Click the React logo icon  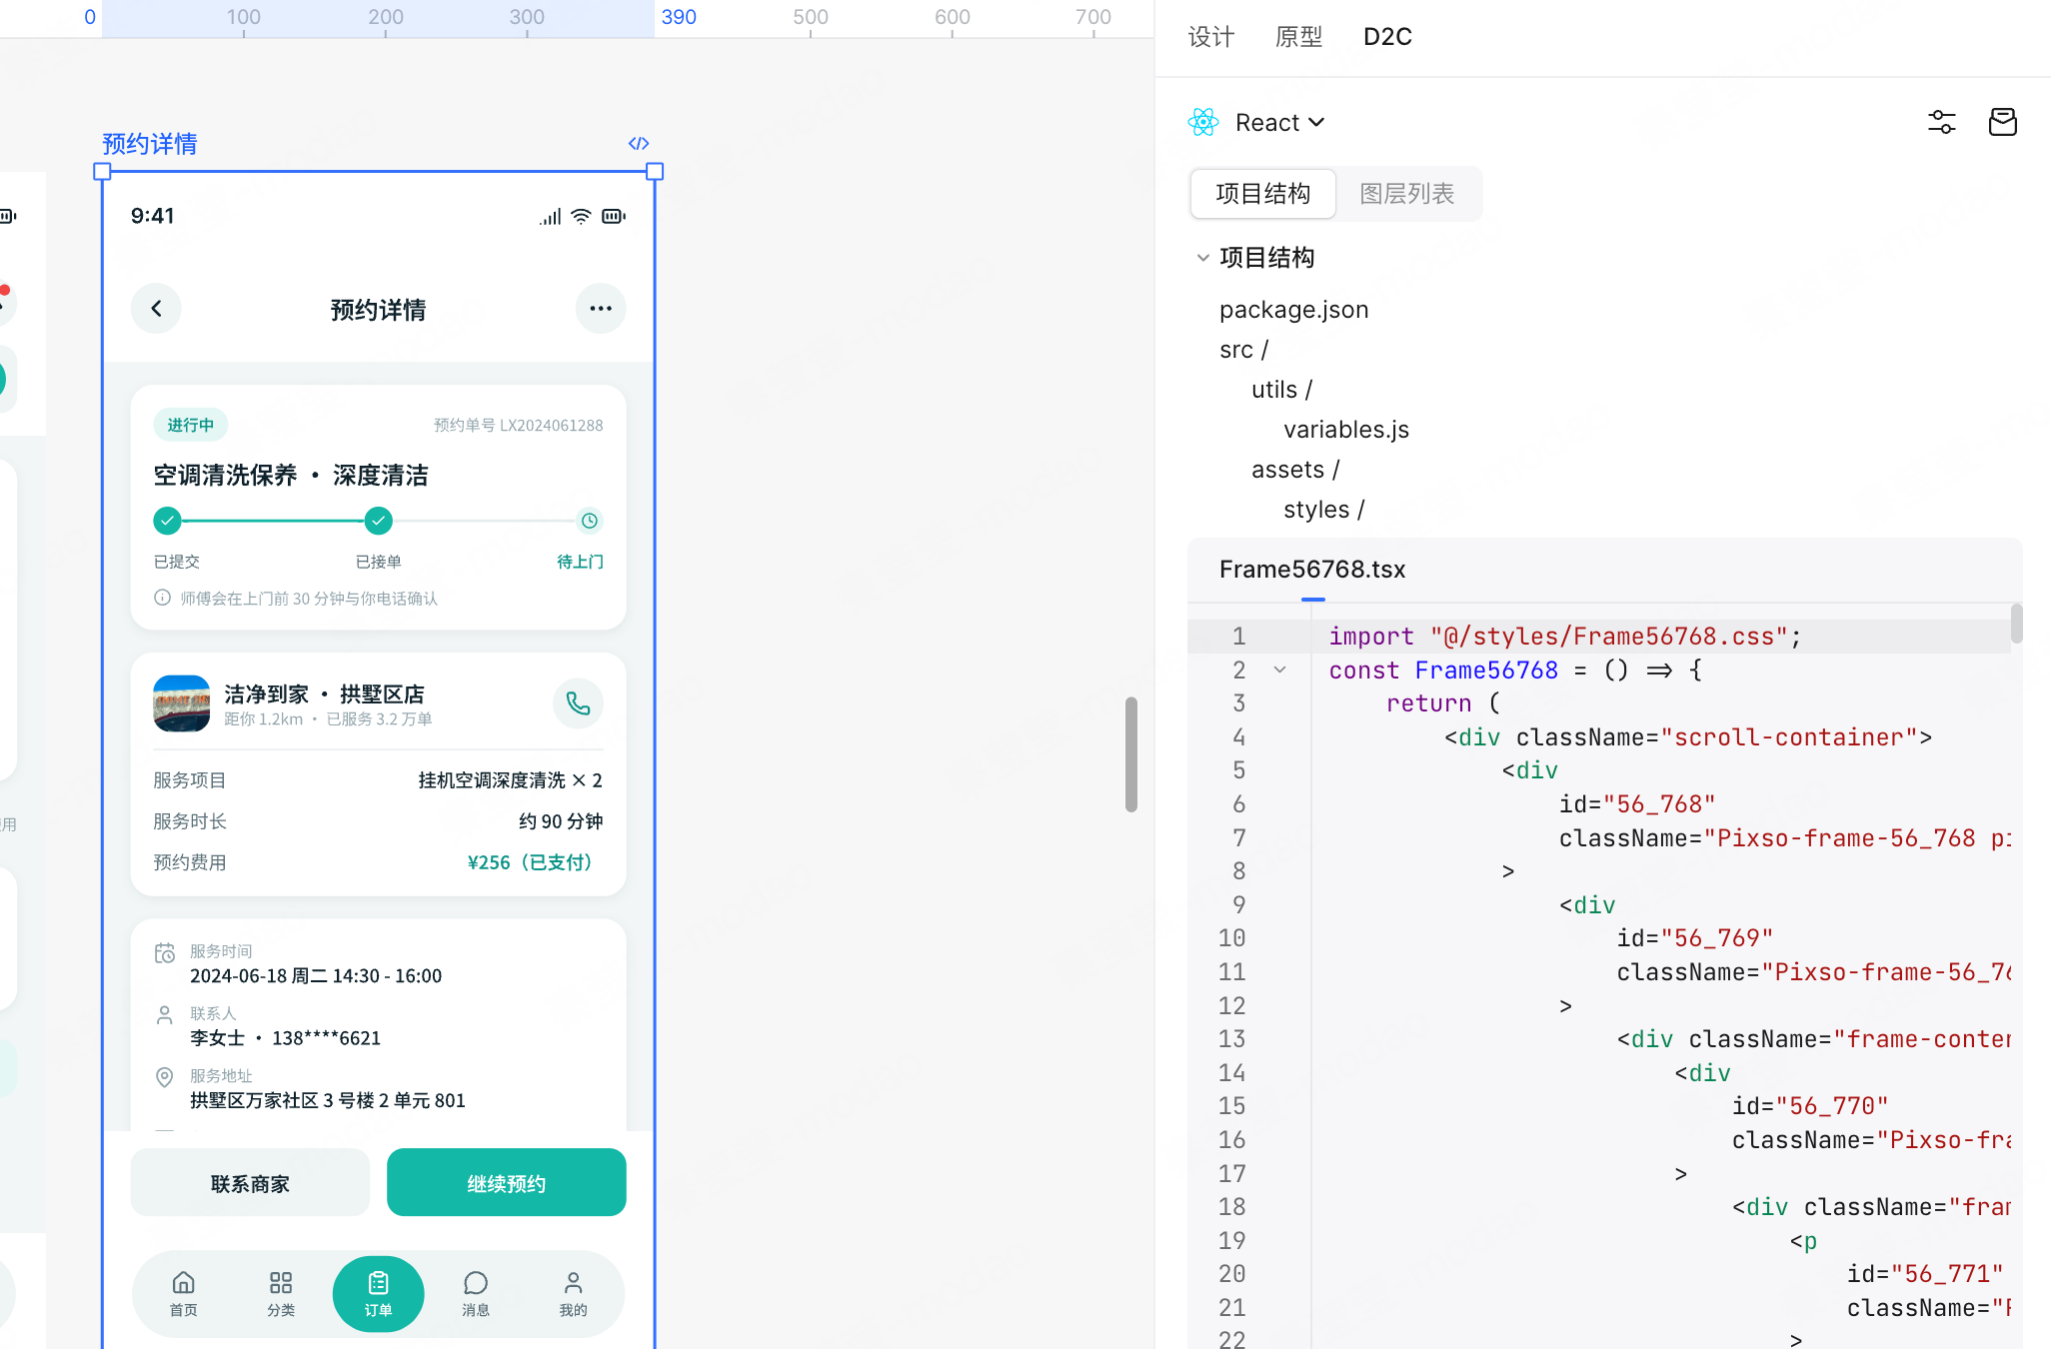click(1203, 122)
